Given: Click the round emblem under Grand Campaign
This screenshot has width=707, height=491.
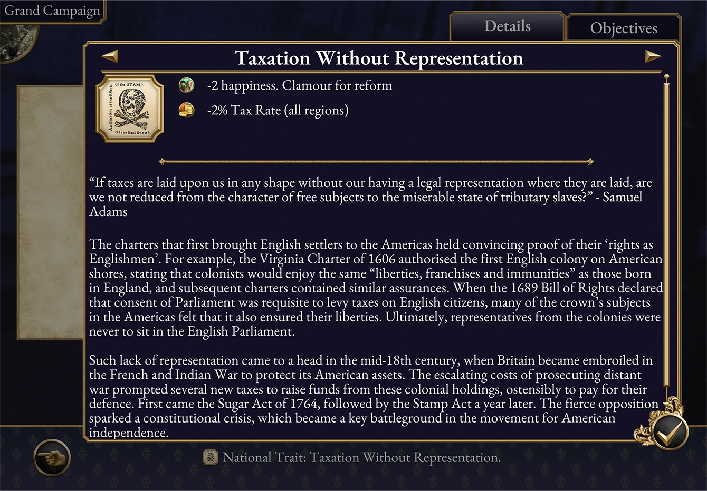Looking at the screenshot, I should (x=17, y=41).
